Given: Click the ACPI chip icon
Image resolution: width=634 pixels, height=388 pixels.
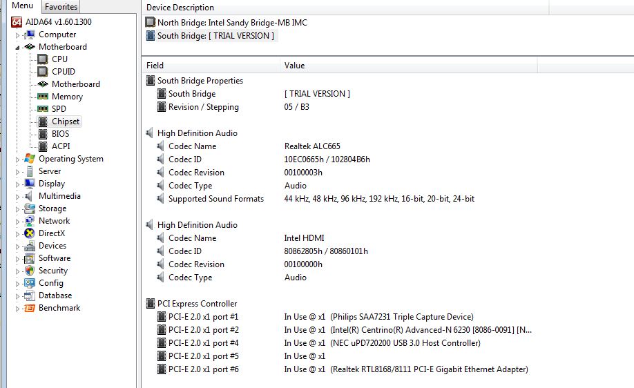Looking at the screenshot, I should 42,146.
